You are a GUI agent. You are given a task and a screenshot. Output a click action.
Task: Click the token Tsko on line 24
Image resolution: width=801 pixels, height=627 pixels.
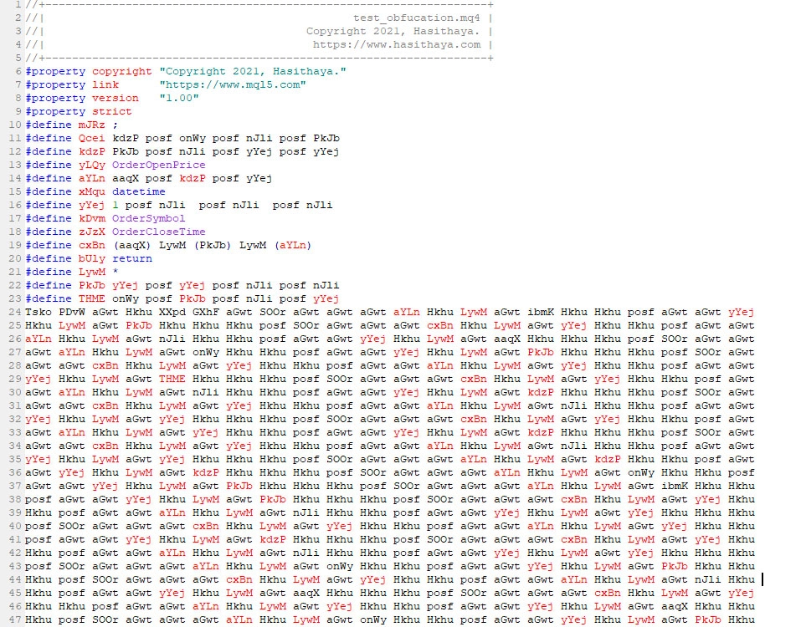click(x=39, y=312)
